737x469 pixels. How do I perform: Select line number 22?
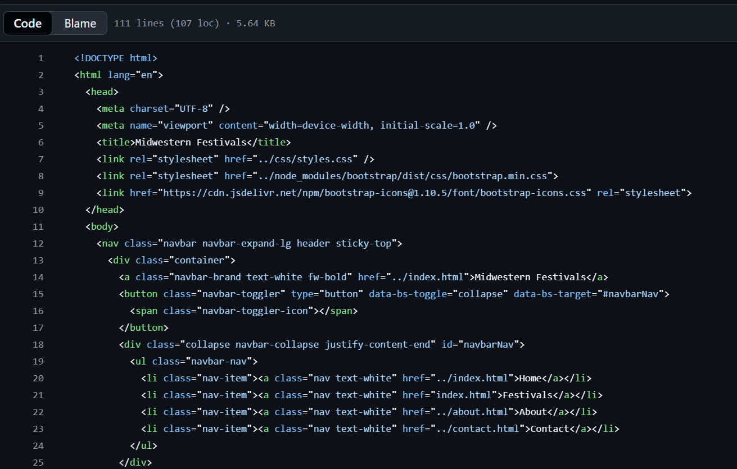[x=38, y=412]
